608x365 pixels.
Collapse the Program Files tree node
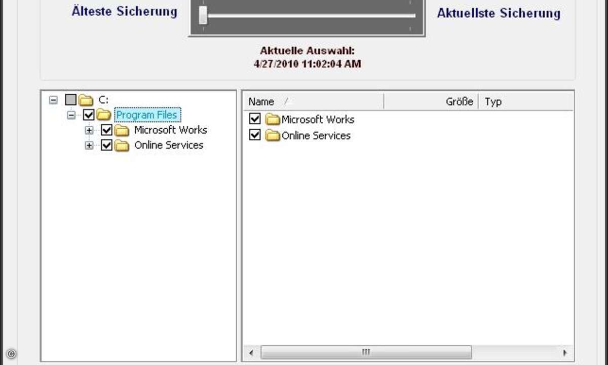coord(71,115)
